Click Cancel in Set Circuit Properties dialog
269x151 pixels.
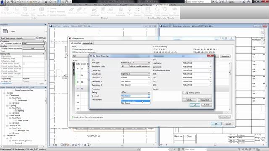[206, 105]
